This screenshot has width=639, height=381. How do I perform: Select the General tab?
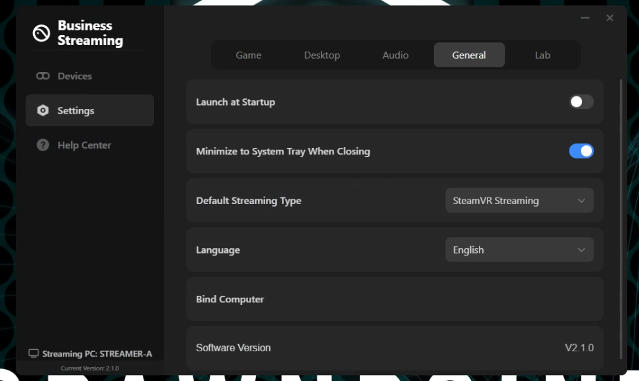pyautogui.click(x=469, y=55)
